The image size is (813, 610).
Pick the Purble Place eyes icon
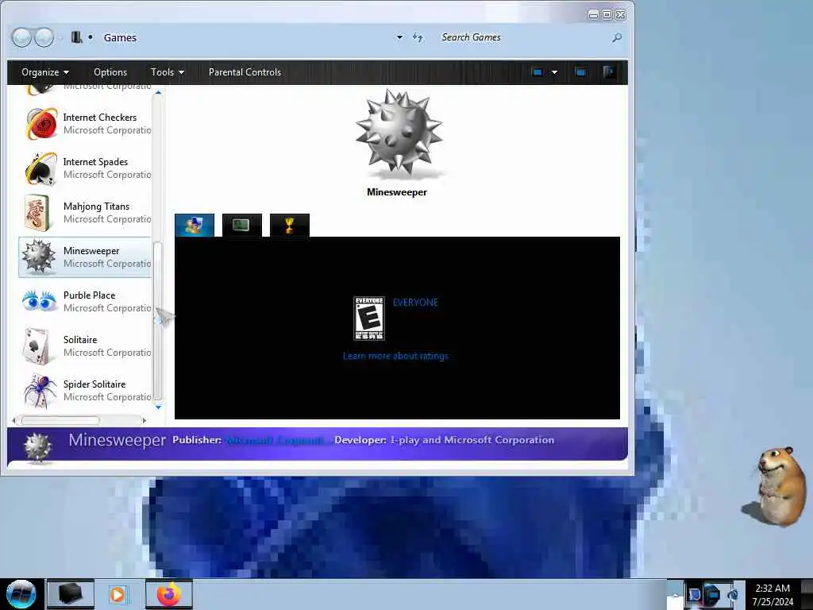(40, 300)
